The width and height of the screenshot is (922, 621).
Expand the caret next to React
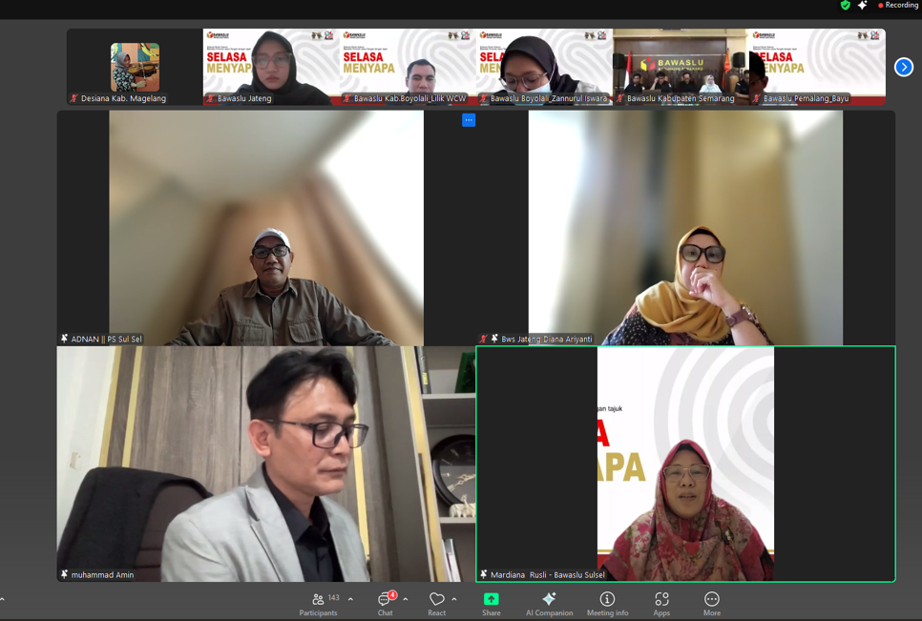pos(454,599)
